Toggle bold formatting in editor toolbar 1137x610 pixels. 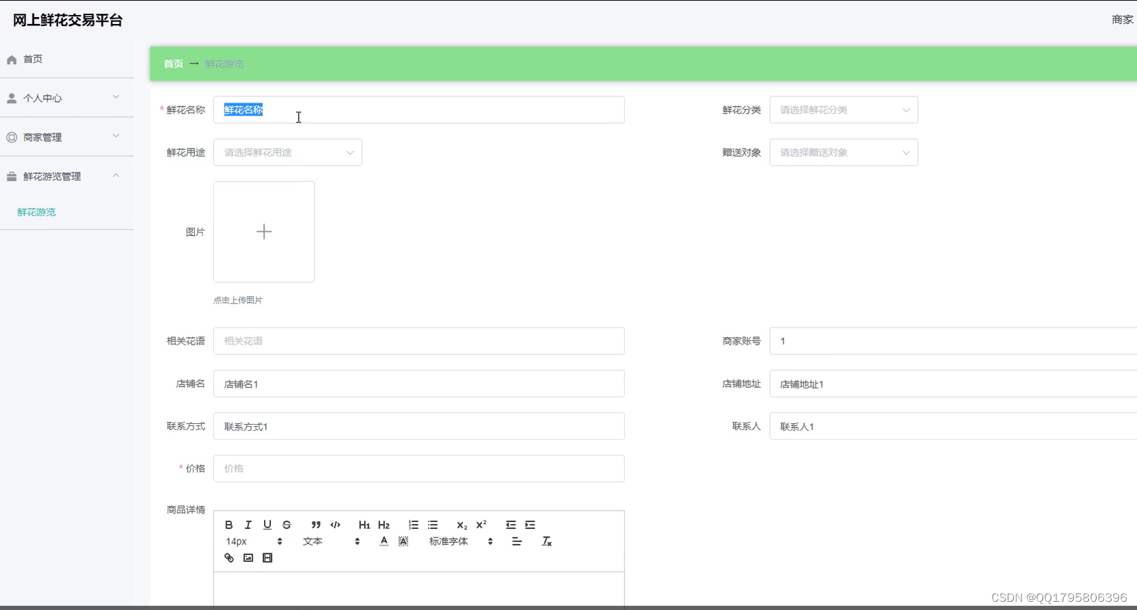click(229, 525)
